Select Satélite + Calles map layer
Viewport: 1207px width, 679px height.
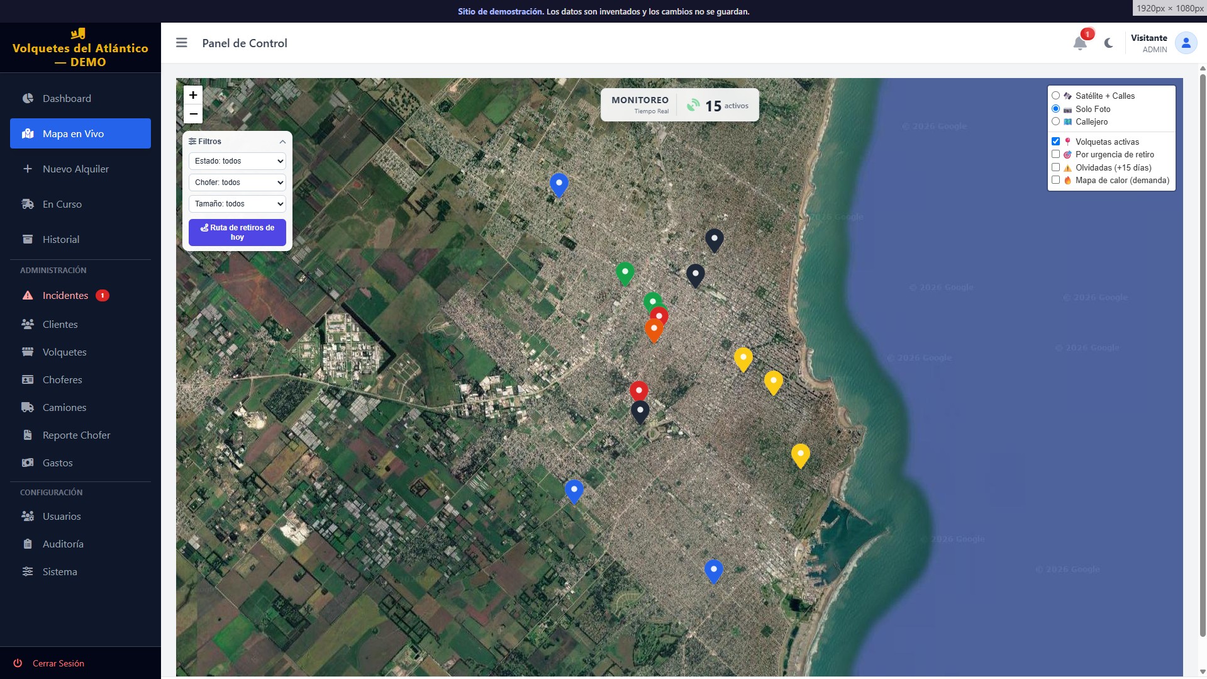(1055, 96)
